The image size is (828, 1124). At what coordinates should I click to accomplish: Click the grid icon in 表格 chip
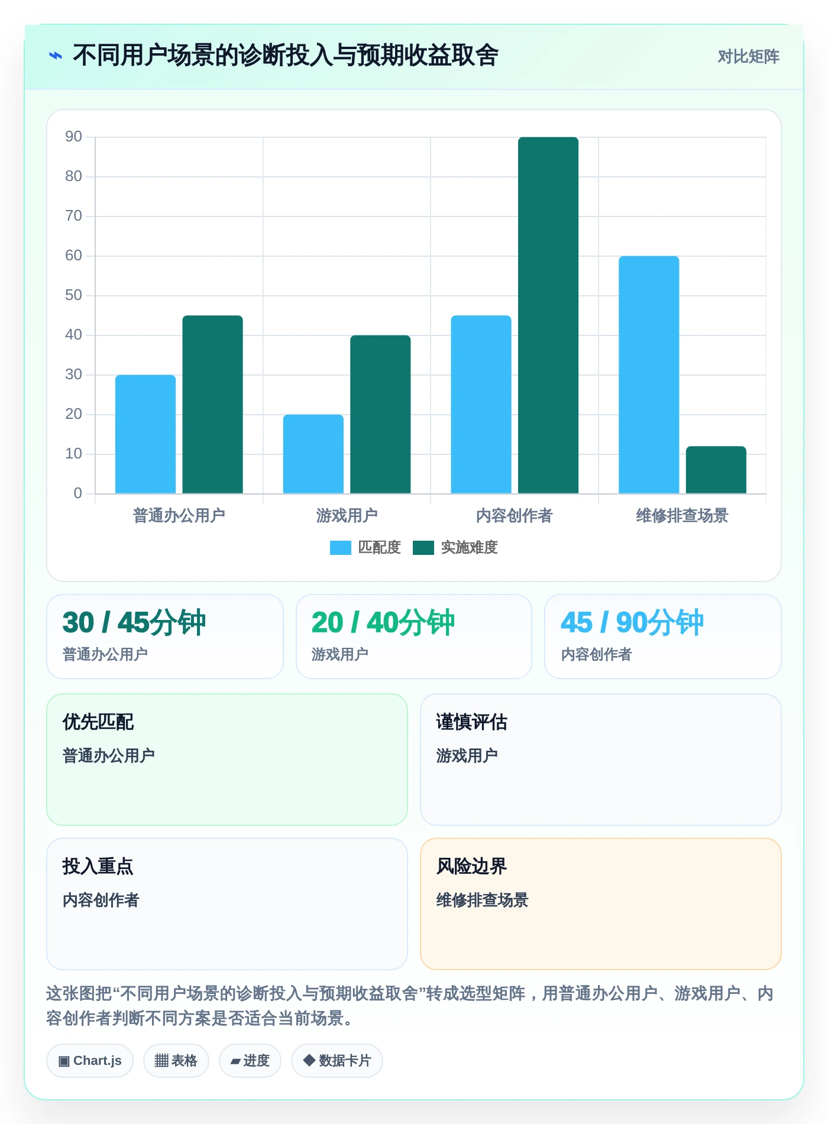(x=161, y=1061)
